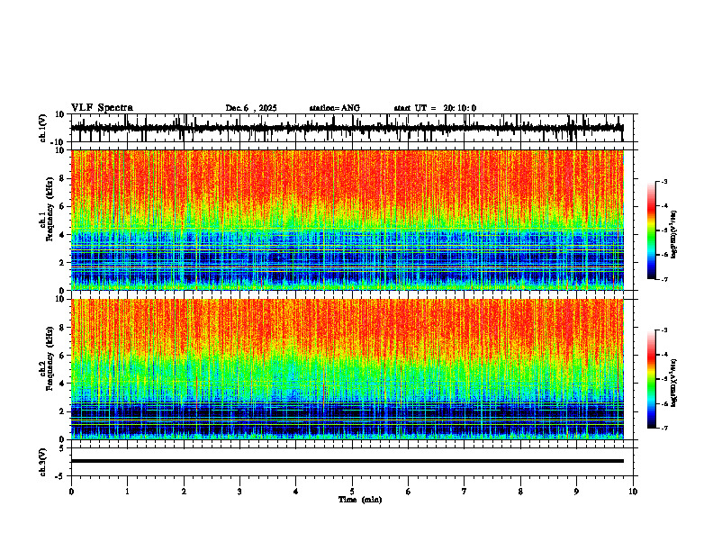Click the "-3" tick on ch.1 colorbar
713x551 pixels.
tap(663, 182)
